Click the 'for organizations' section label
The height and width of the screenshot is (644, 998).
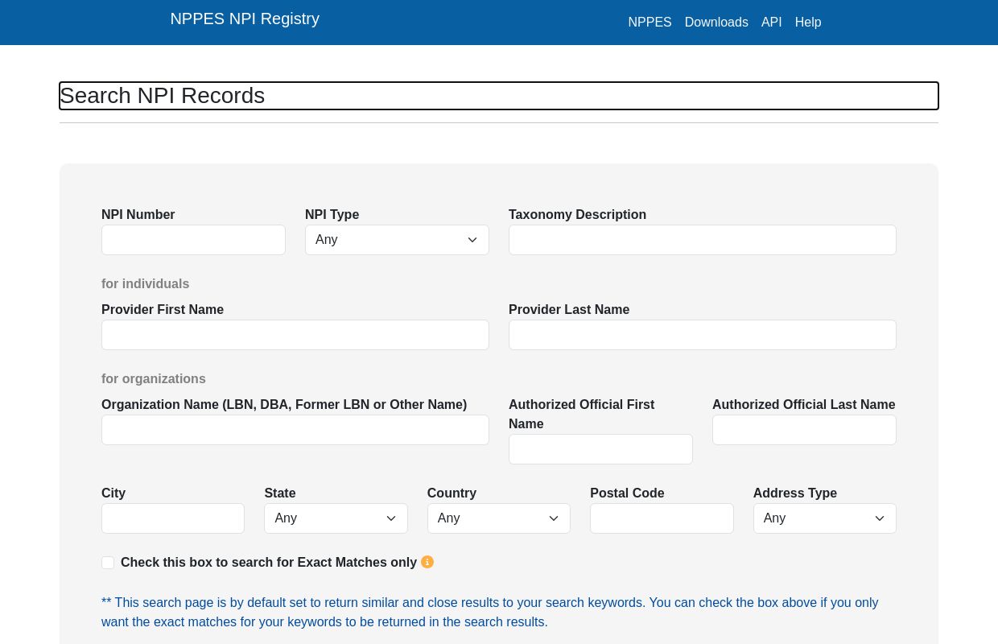click(154, 379)
